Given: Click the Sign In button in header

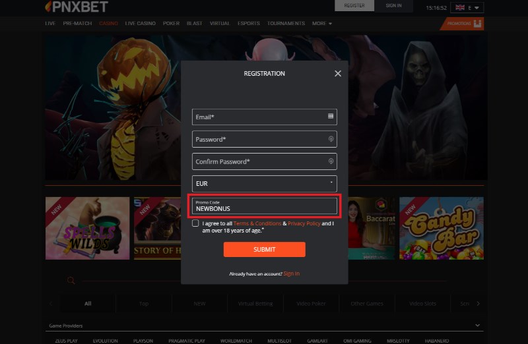Looking at the screenshot, I should pyautogui.click(x=393, y=5).
